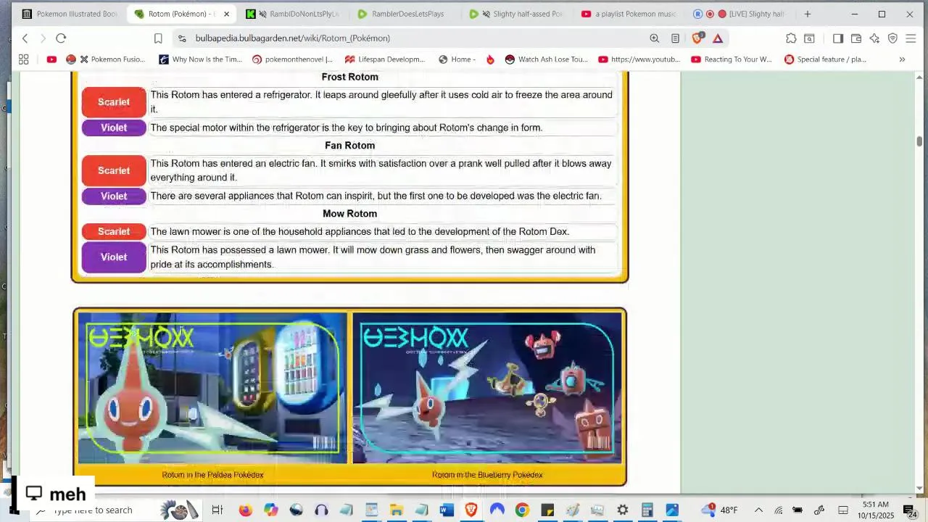The height and width of the screenshot is (522, 928).
Task: Click the Rotom in the Paldea Pokédex caption
Action: tap(212, 475)
